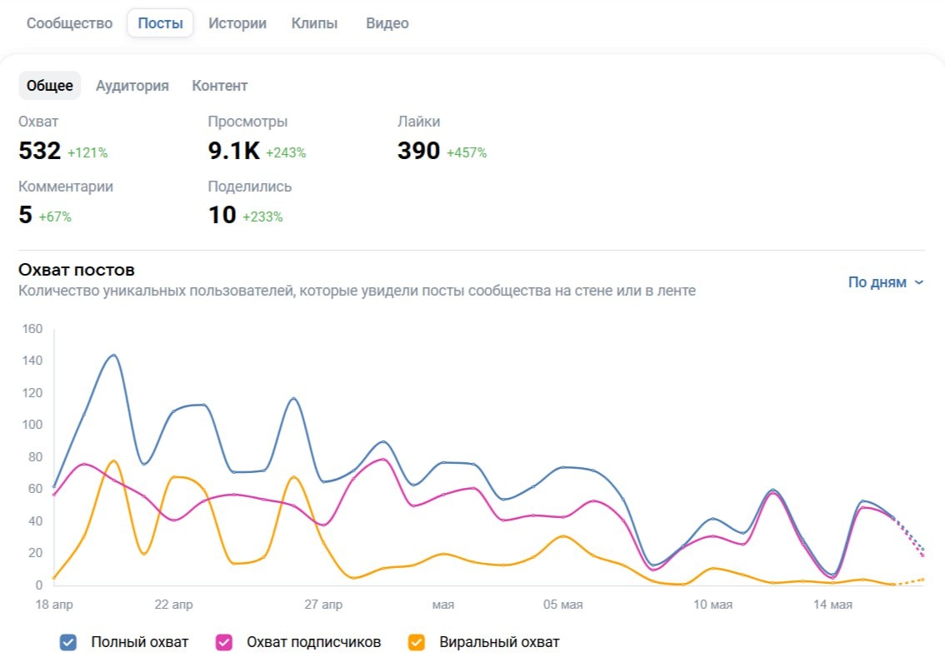Click the blue line peak near 140
The height and width of the screenshot is (672, 945).
(x=113, y=356)
